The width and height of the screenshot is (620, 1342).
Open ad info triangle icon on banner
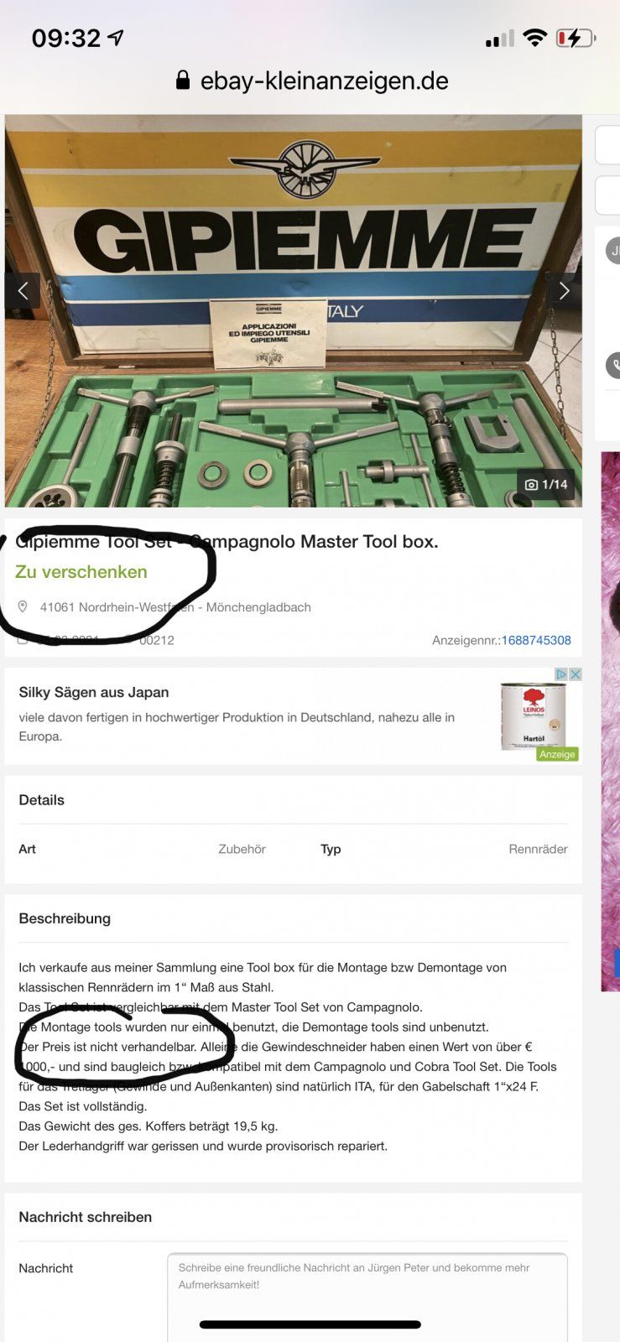(562, 674)
